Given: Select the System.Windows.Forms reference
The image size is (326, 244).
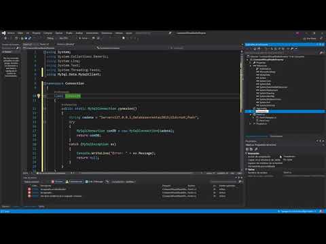Looking at the screenshot, I should click(270, 100).
